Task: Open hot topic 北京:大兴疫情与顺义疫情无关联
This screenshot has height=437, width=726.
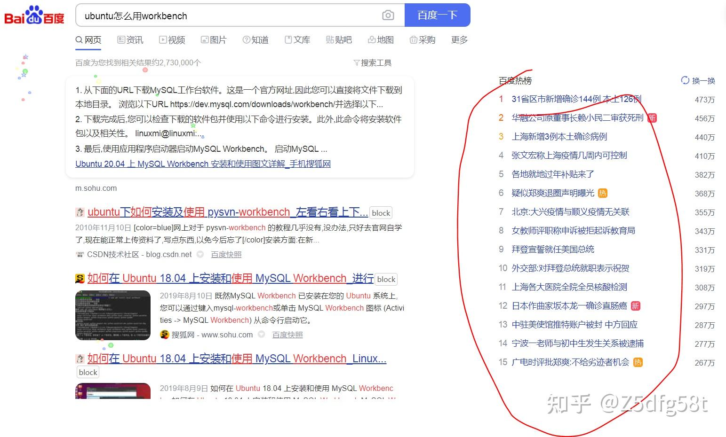Action: point(570,212)
